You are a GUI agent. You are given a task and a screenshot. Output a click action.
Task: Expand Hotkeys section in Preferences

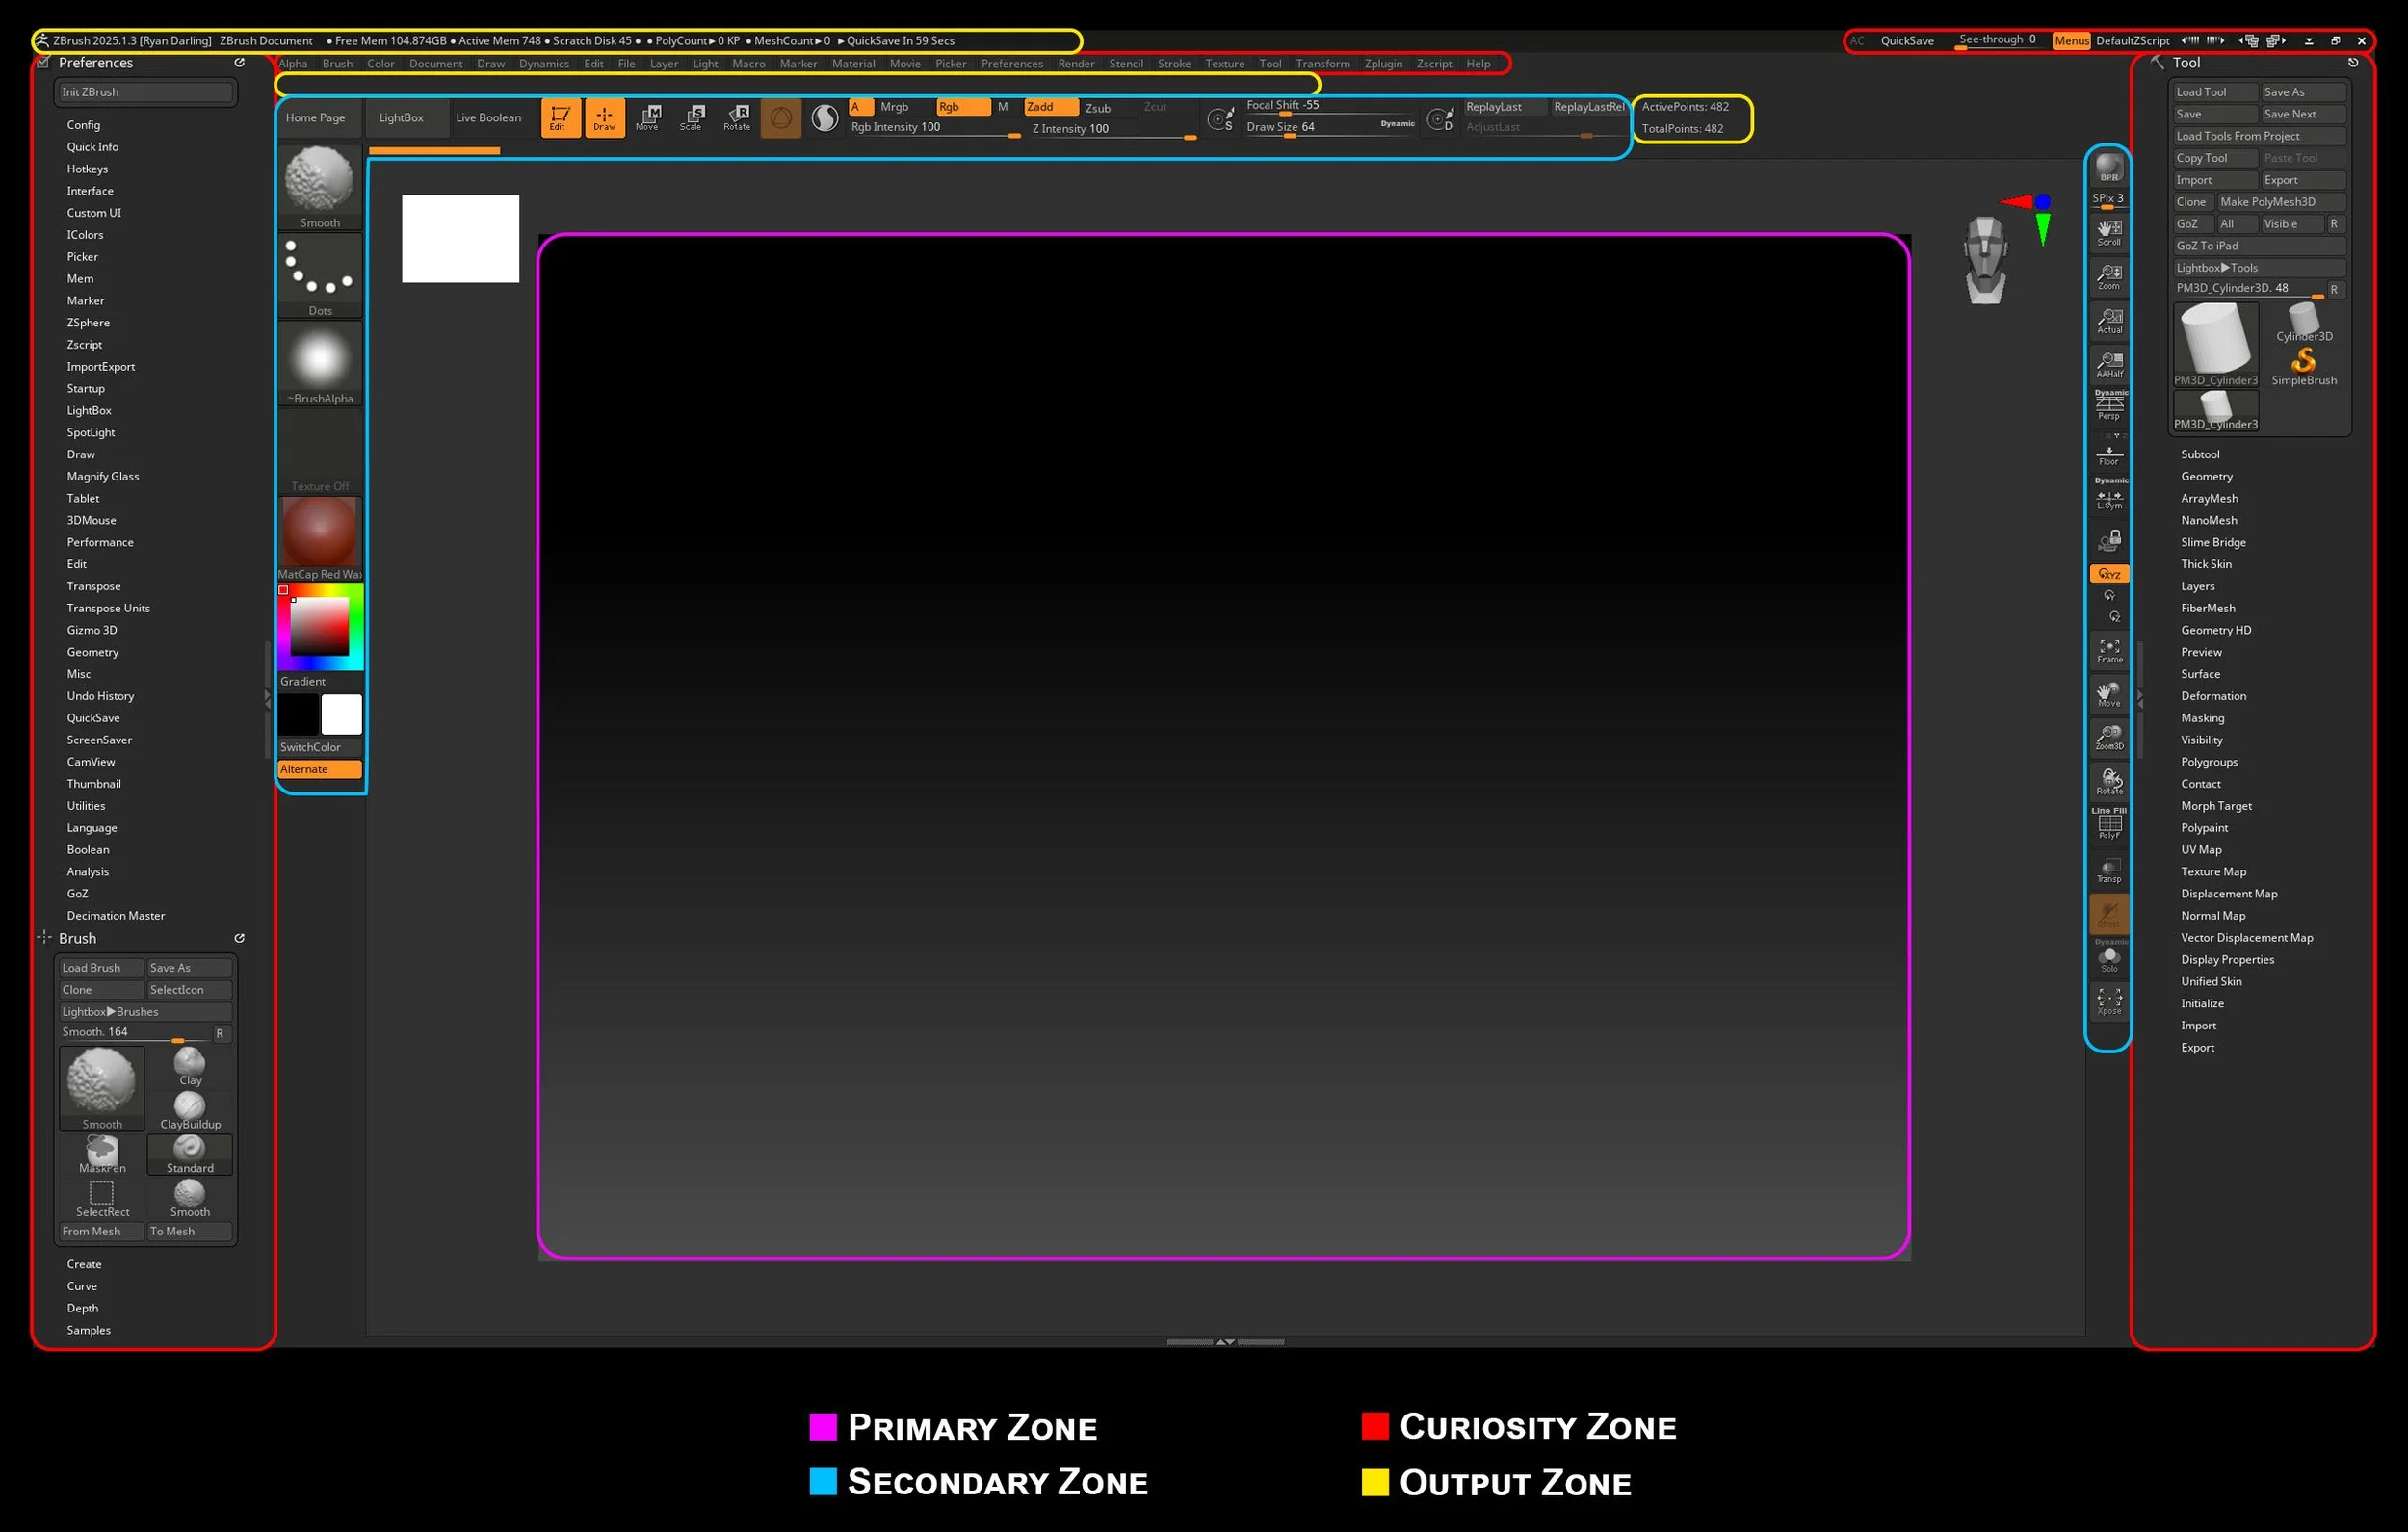click(x=87, y=169)
